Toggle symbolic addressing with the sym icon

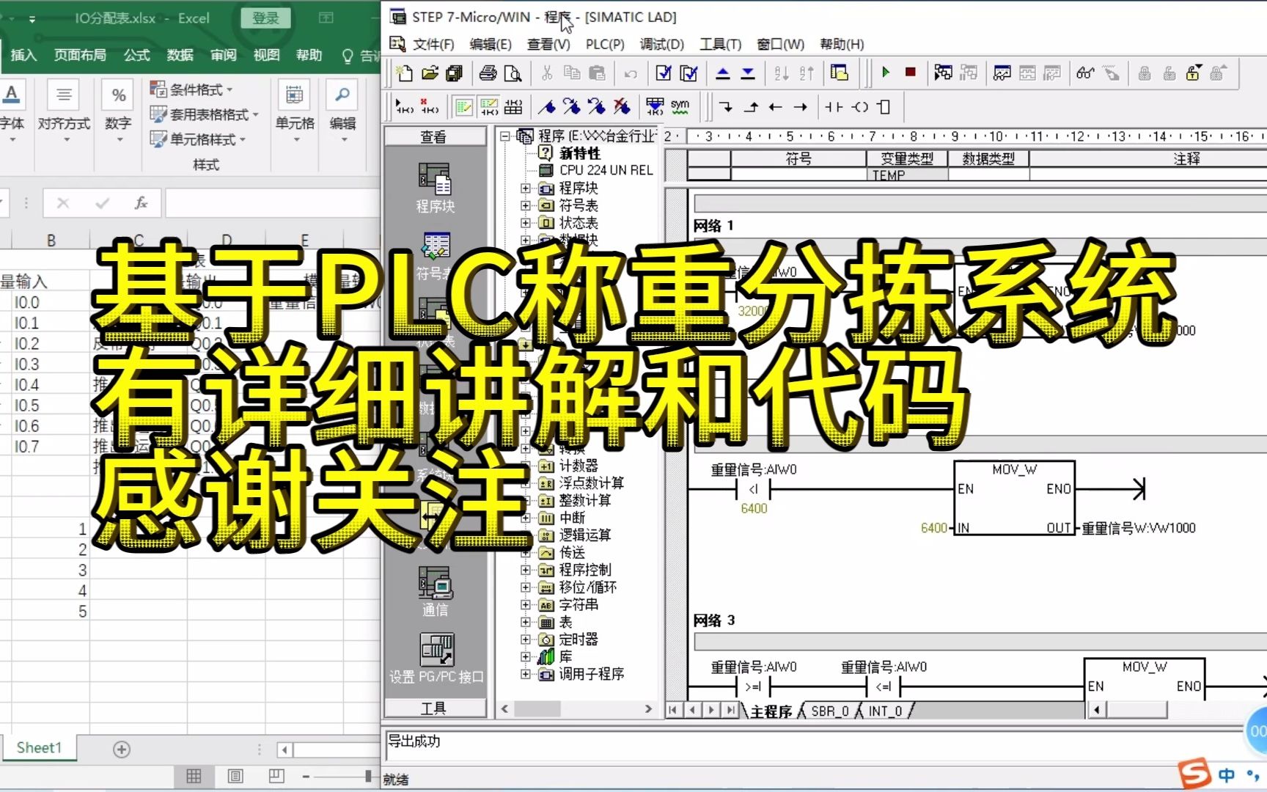[680, 107]
